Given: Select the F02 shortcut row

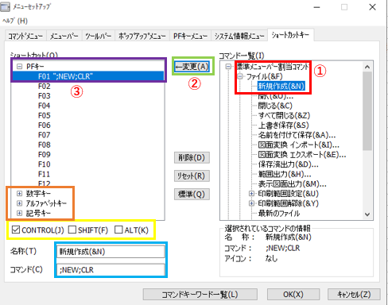Looking at the screenshot, I should coord(45,87).
